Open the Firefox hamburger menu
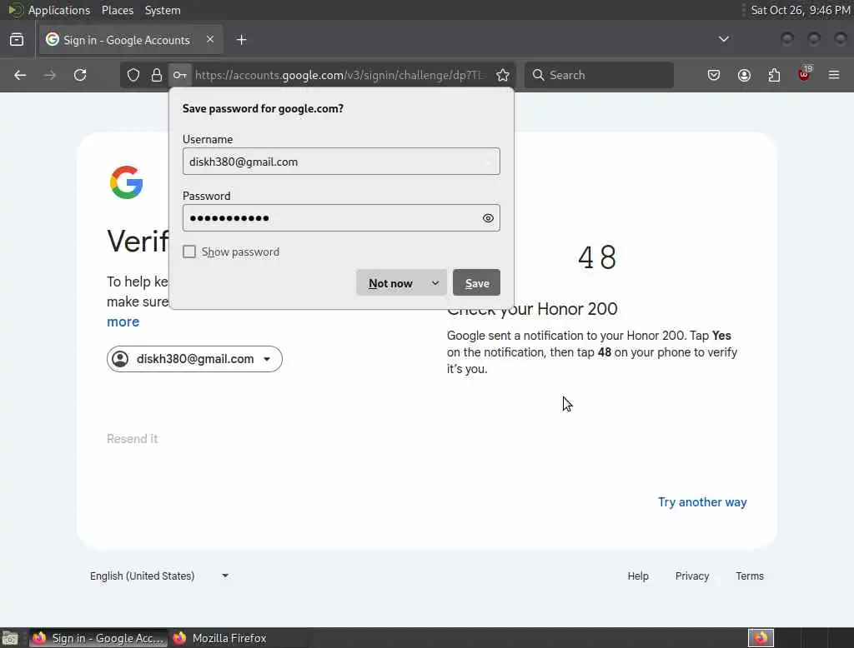This screenshot has height=648, width=854. (834, 75)
